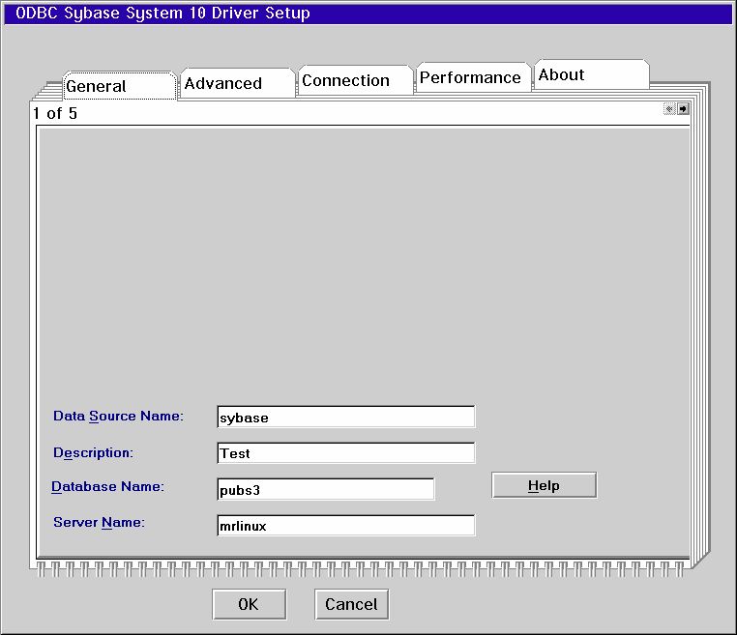Select the General tab
Viewport: 737px width, 635px height.
(119, 86)
